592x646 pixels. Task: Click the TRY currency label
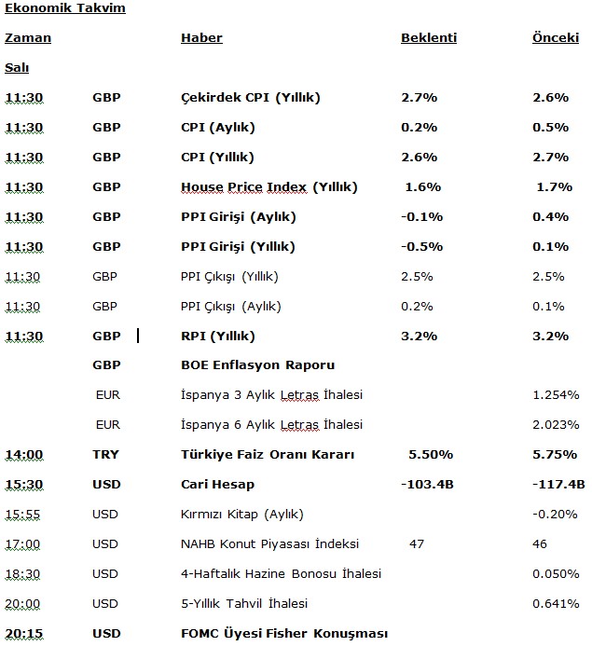tap(106, 455)
